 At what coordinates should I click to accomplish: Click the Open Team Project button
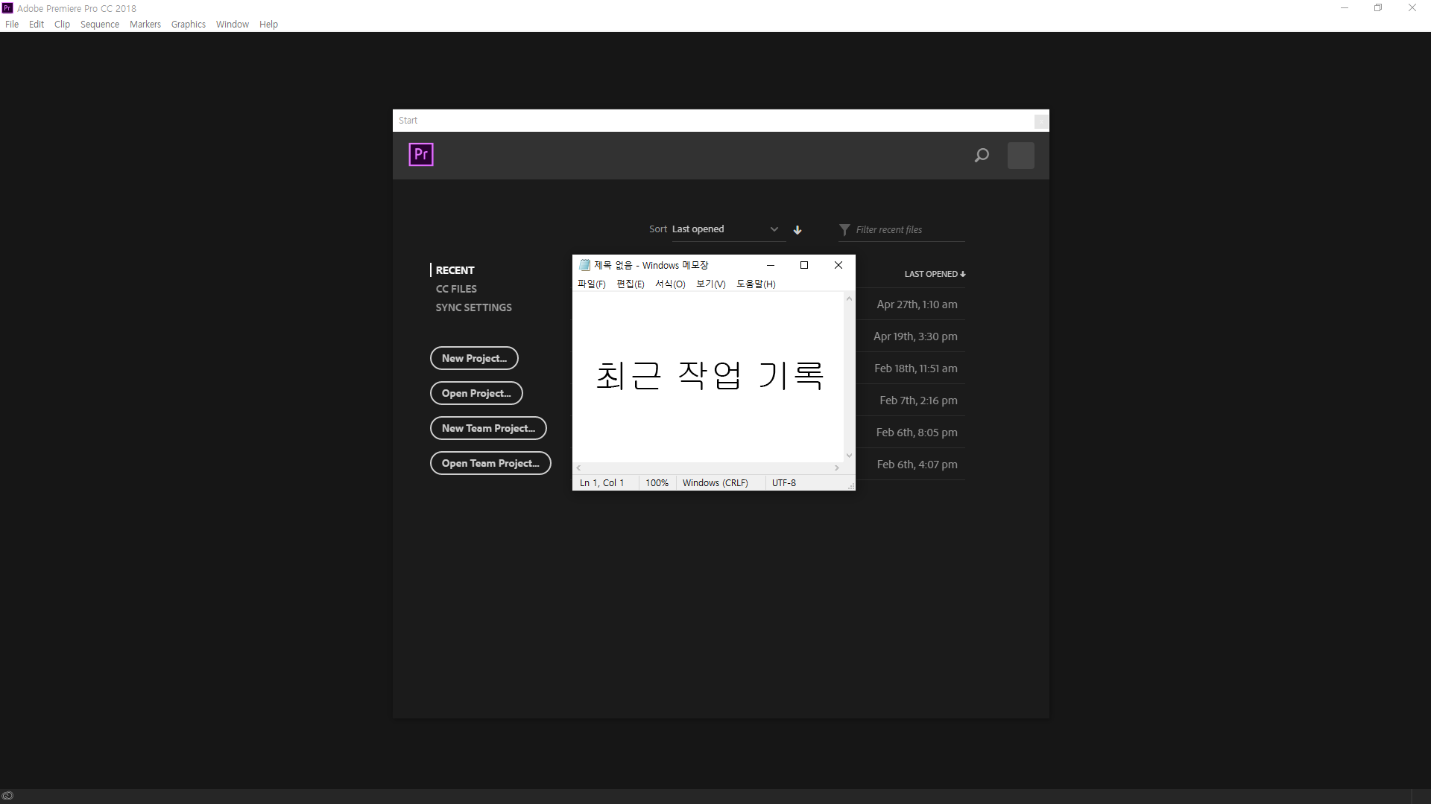pos(490,463)
